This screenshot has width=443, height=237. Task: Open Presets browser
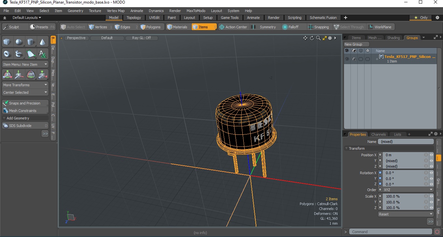(x=42, y=27)
